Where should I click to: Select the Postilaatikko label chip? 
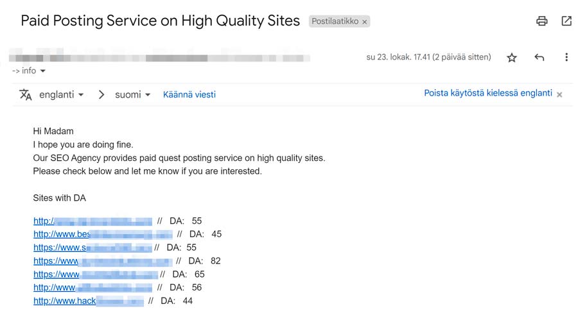(335, 21)
